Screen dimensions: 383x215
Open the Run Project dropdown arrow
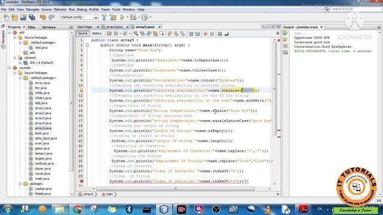[127, 17]
